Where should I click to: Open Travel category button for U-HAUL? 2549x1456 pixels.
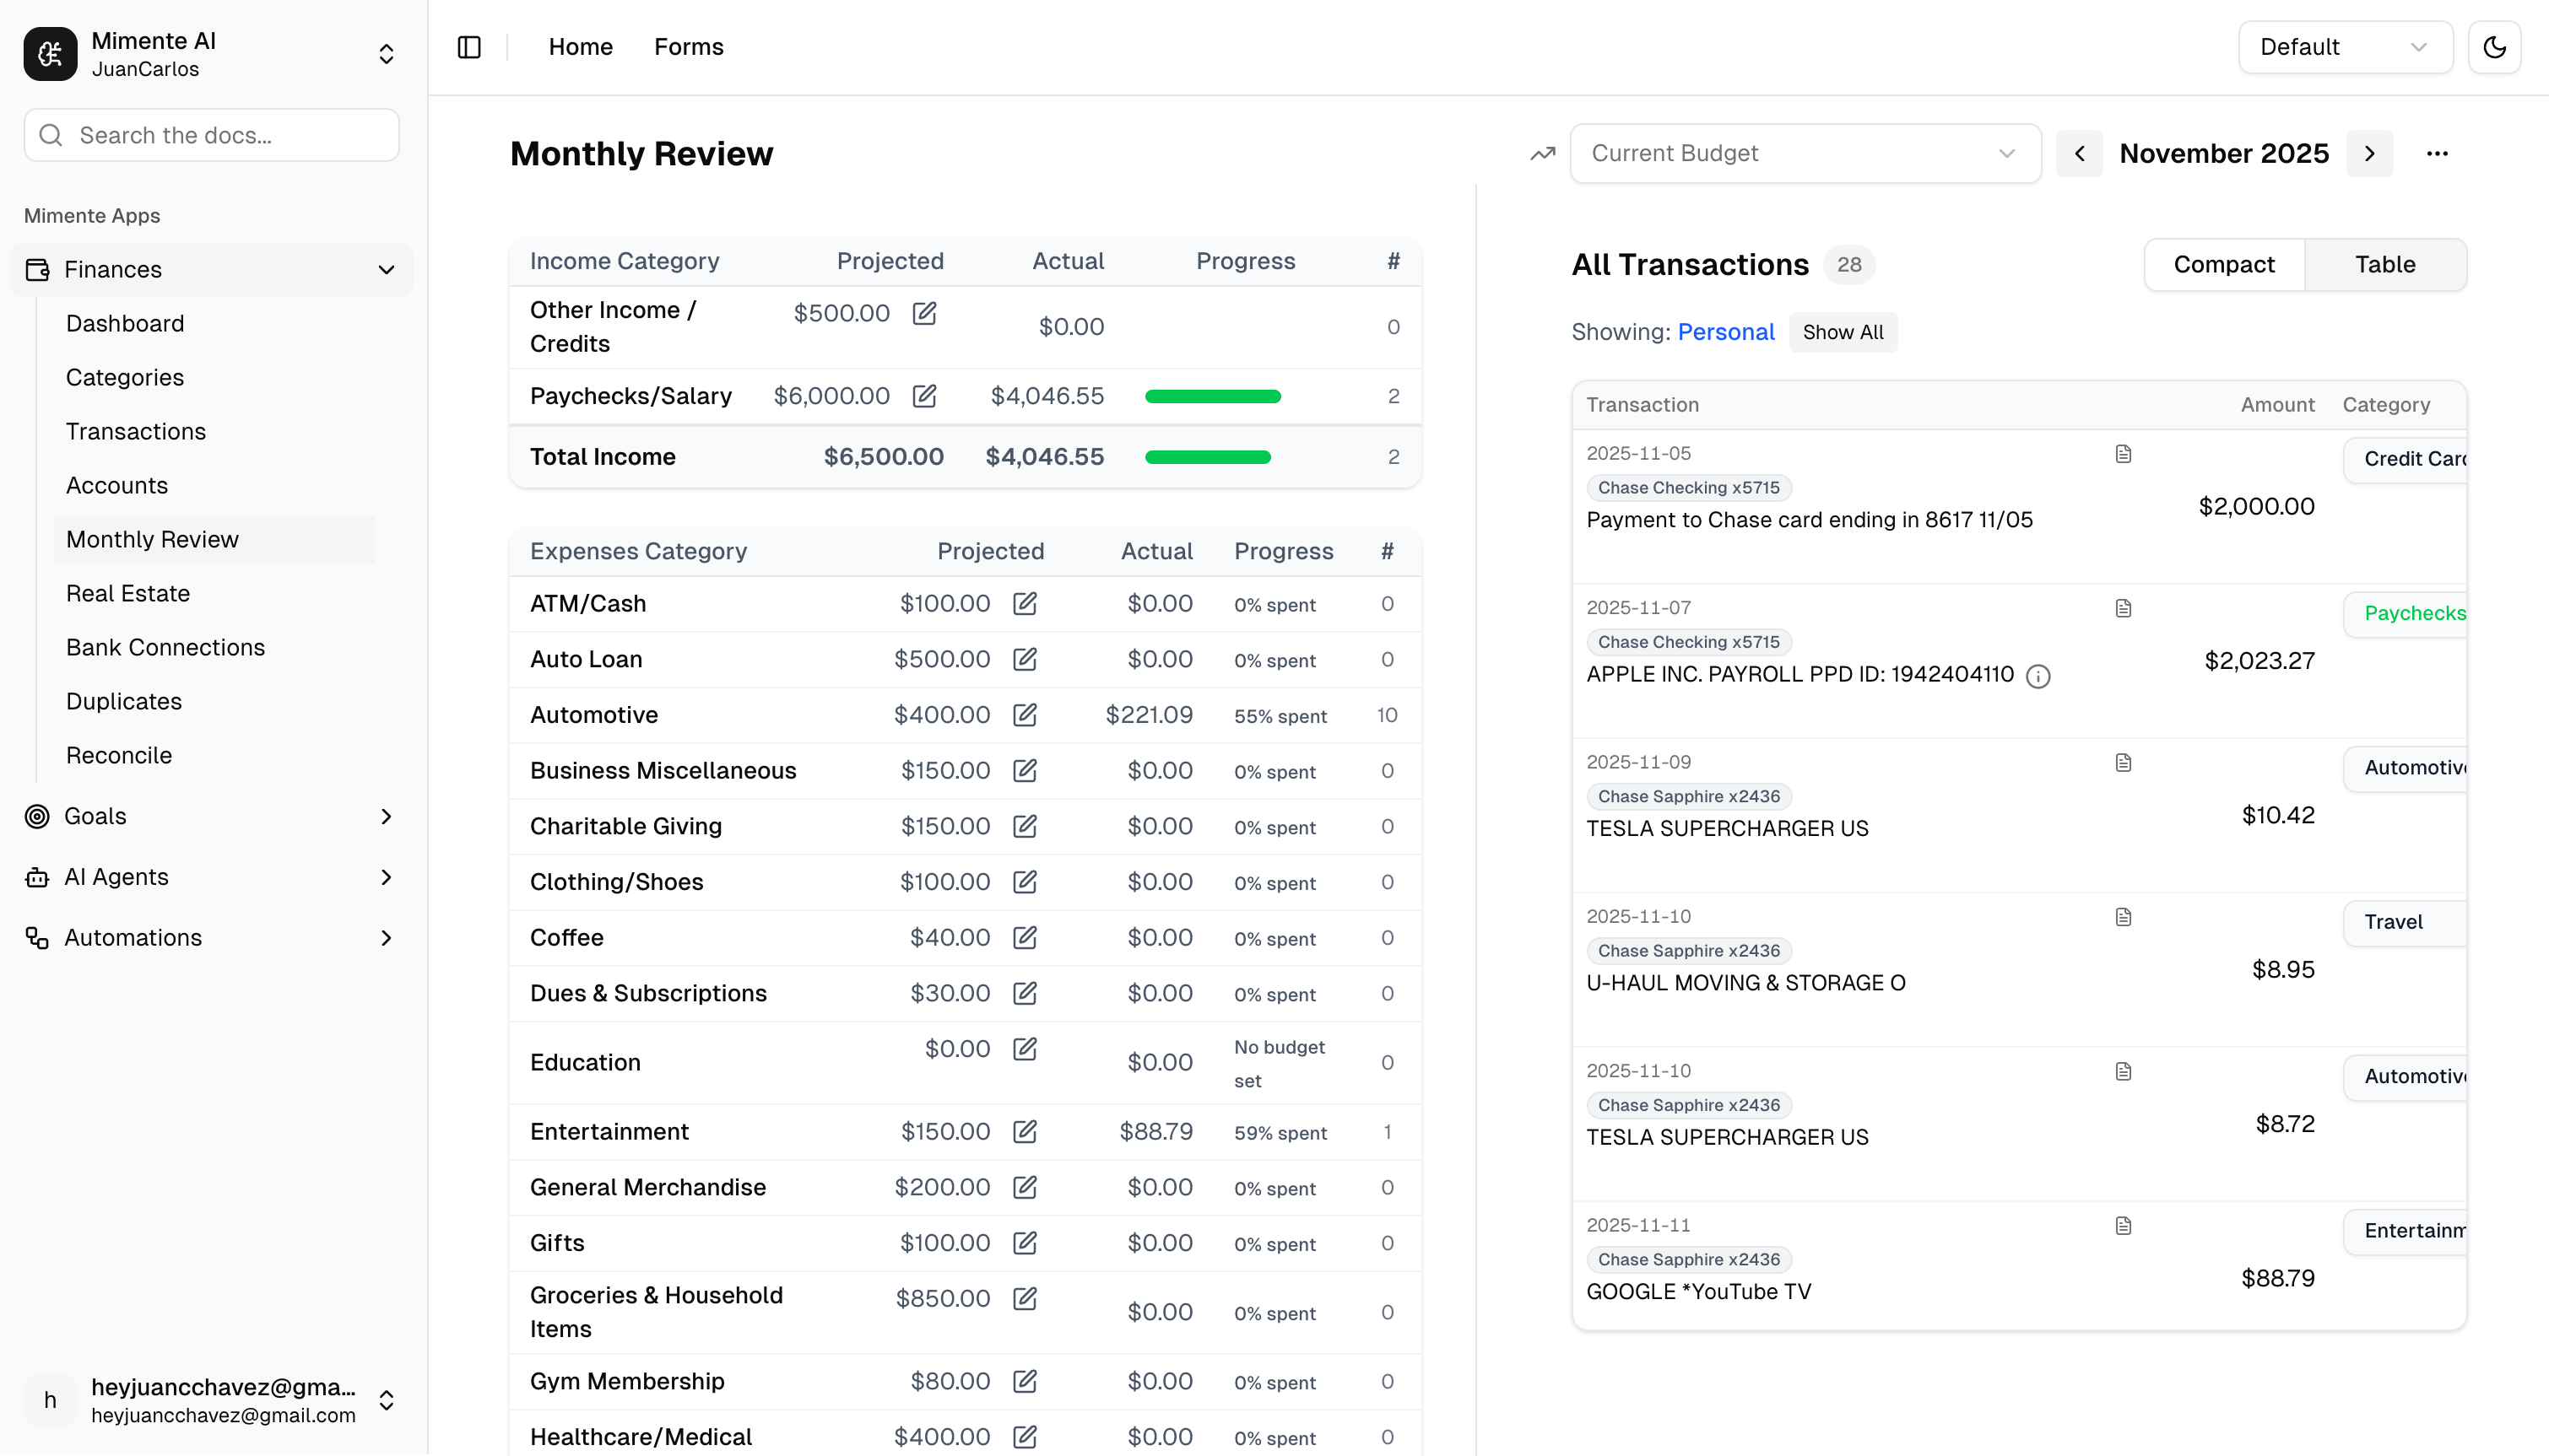(x=2405, y=922)
